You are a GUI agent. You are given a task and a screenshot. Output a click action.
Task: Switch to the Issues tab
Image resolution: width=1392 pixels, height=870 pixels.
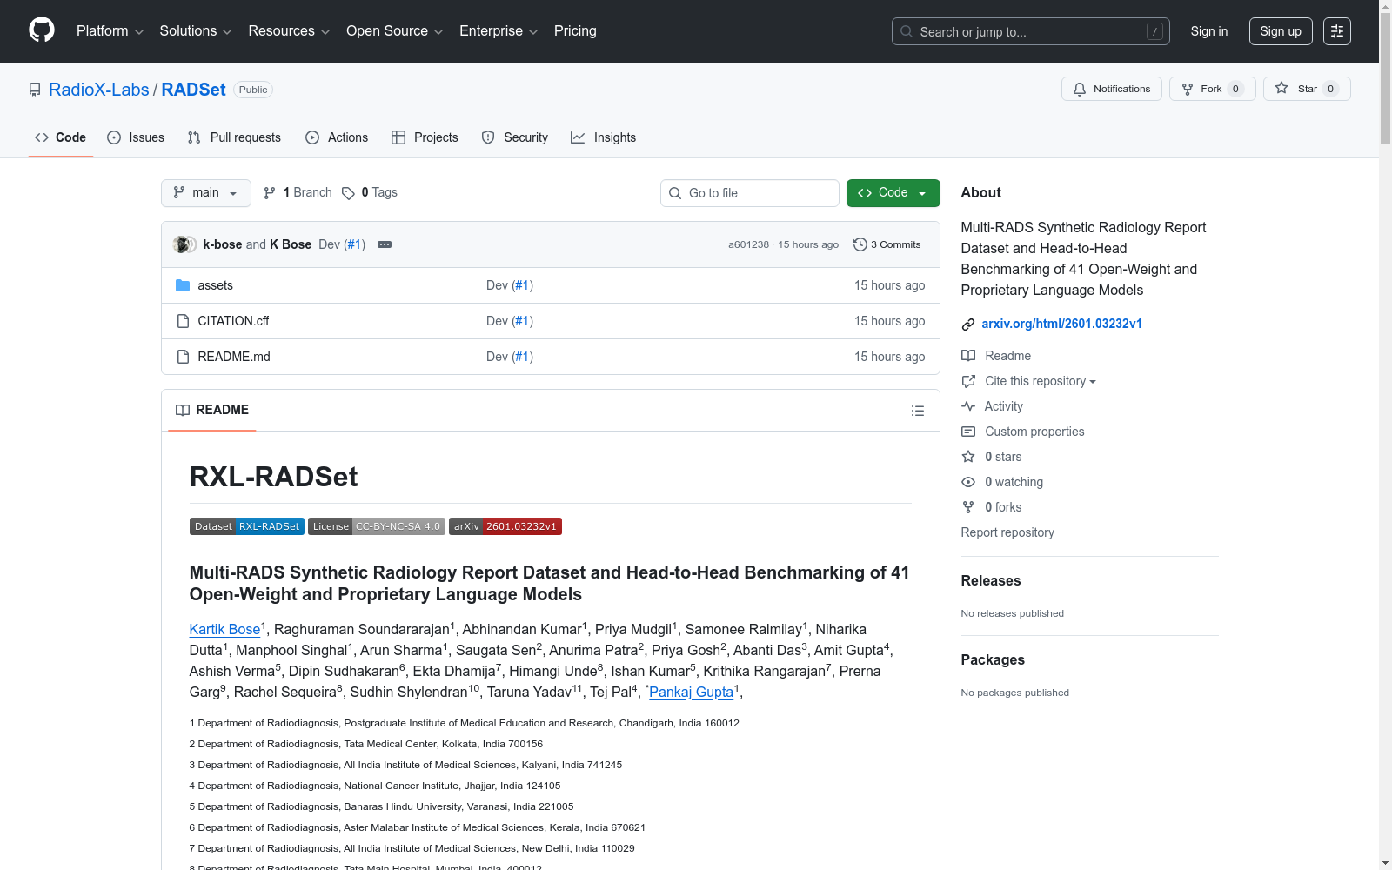click(x=136, y=137)
